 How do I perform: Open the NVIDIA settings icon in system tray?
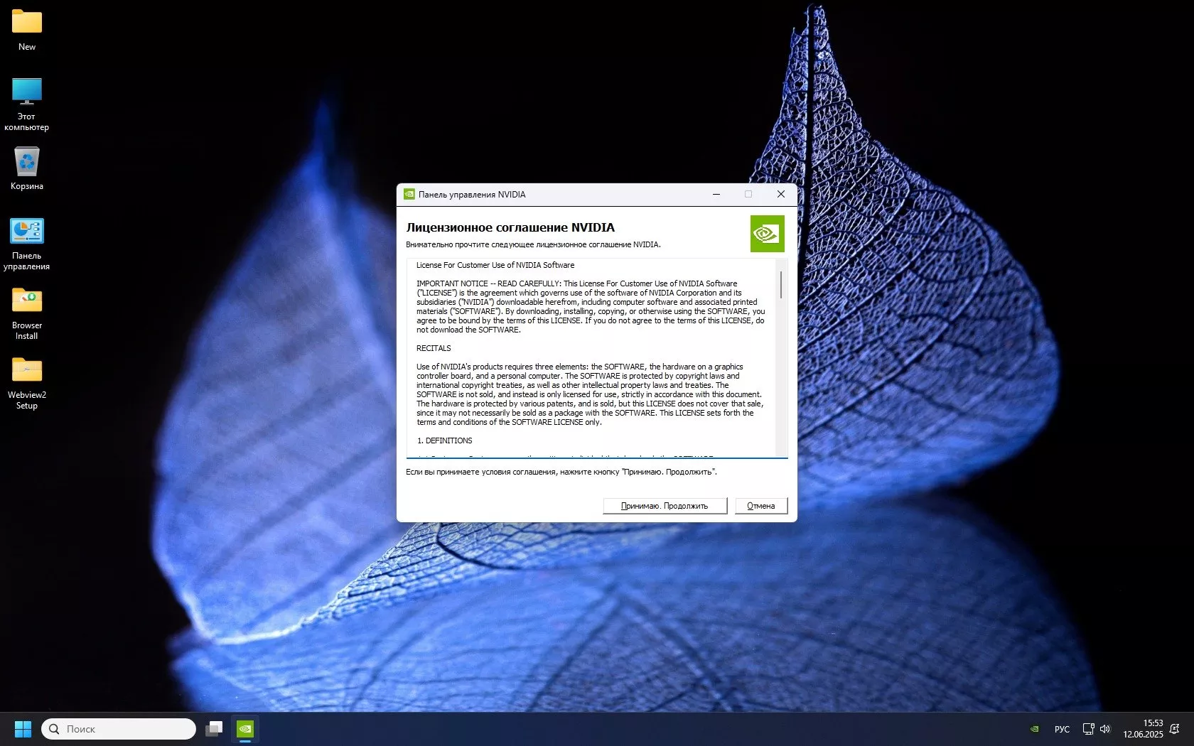1033,728
